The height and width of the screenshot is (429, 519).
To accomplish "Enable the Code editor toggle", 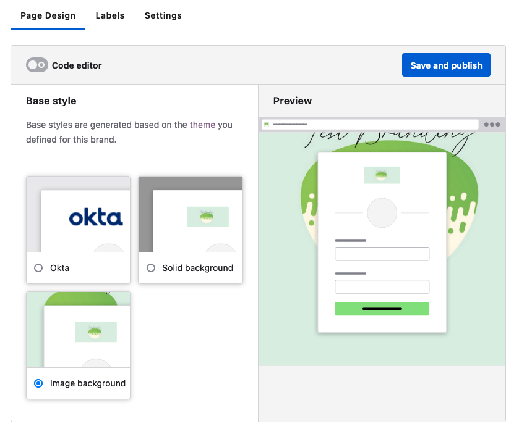I will [x=36, y=64].
